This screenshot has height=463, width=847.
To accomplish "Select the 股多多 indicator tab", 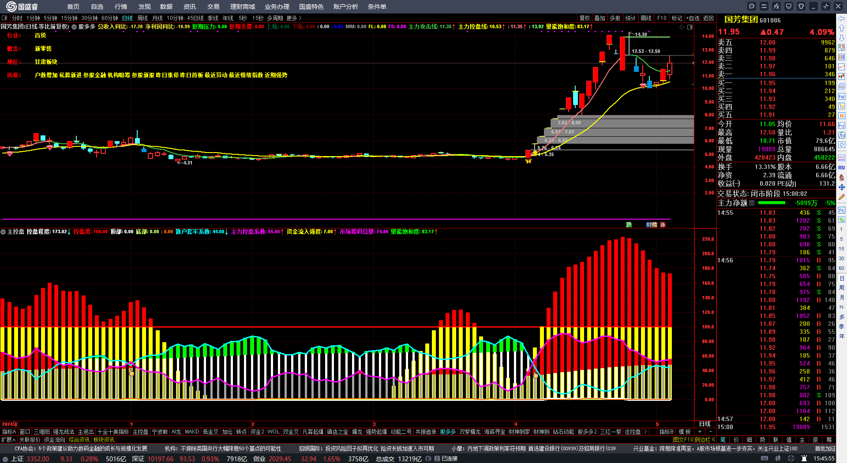I will (x=448, y=432).
